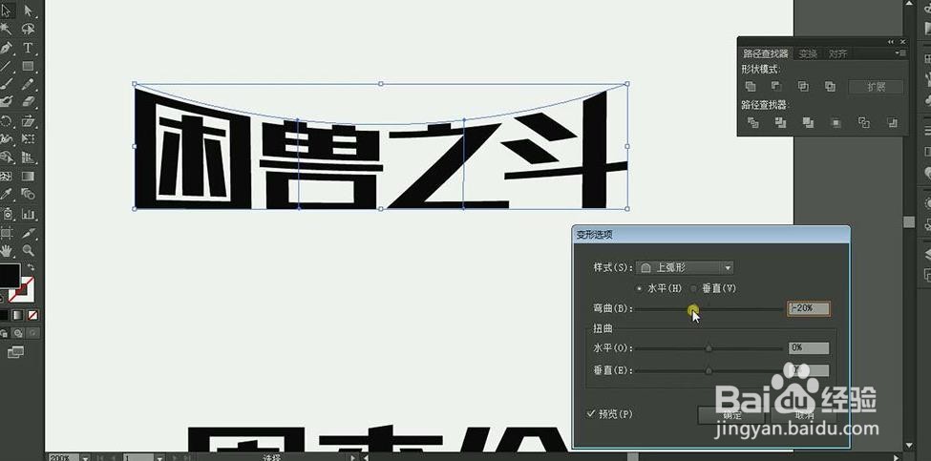
Task: Choose the Intersect shape mode
Action: [803, 87]
